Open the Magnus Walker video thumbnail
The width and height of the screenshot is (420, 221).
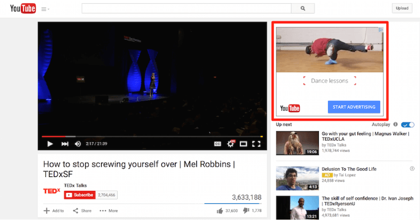(x=297, y=143)
